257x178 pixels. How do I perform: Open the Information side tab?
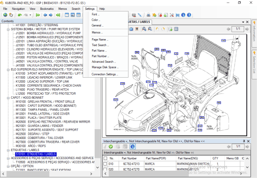click(254, 33)
